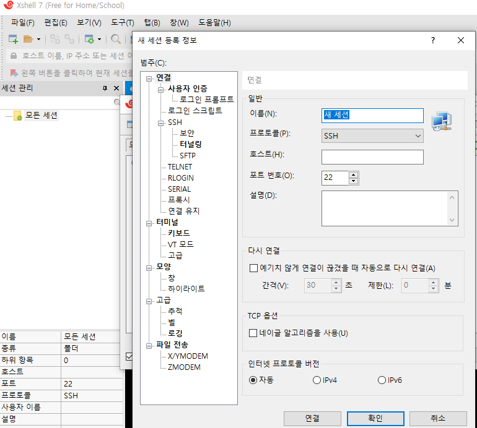Click the red flag bookmark icon
Screen dimensions: 477x428
14,73
